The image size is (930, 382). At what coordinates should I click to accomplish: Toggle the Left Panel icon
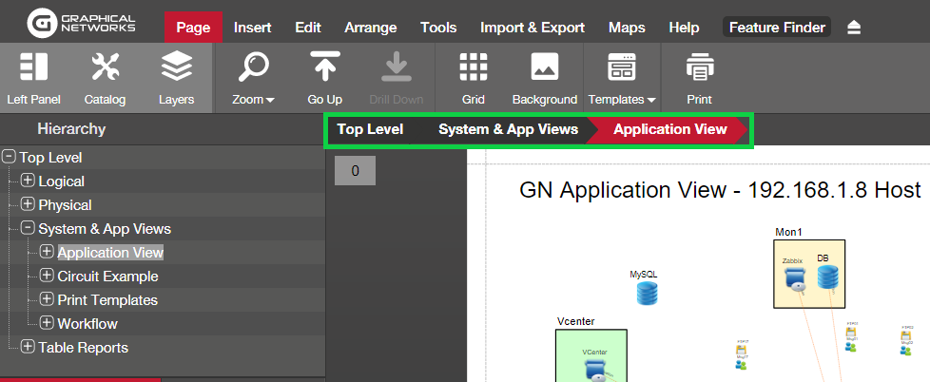point(33,67)
